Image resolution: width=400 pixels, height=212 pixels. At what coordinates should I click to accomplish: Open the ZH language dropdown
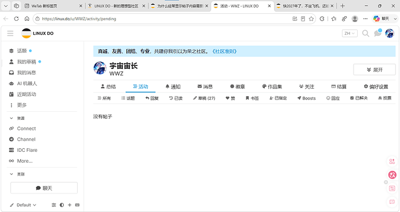pos(350,34)
